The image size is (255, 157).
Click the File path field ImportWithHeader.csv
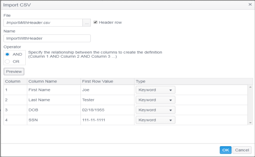point(43,23)
